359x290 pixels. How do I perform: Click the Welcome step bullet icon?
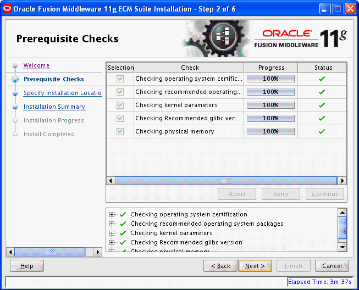[x=15, y=66]
